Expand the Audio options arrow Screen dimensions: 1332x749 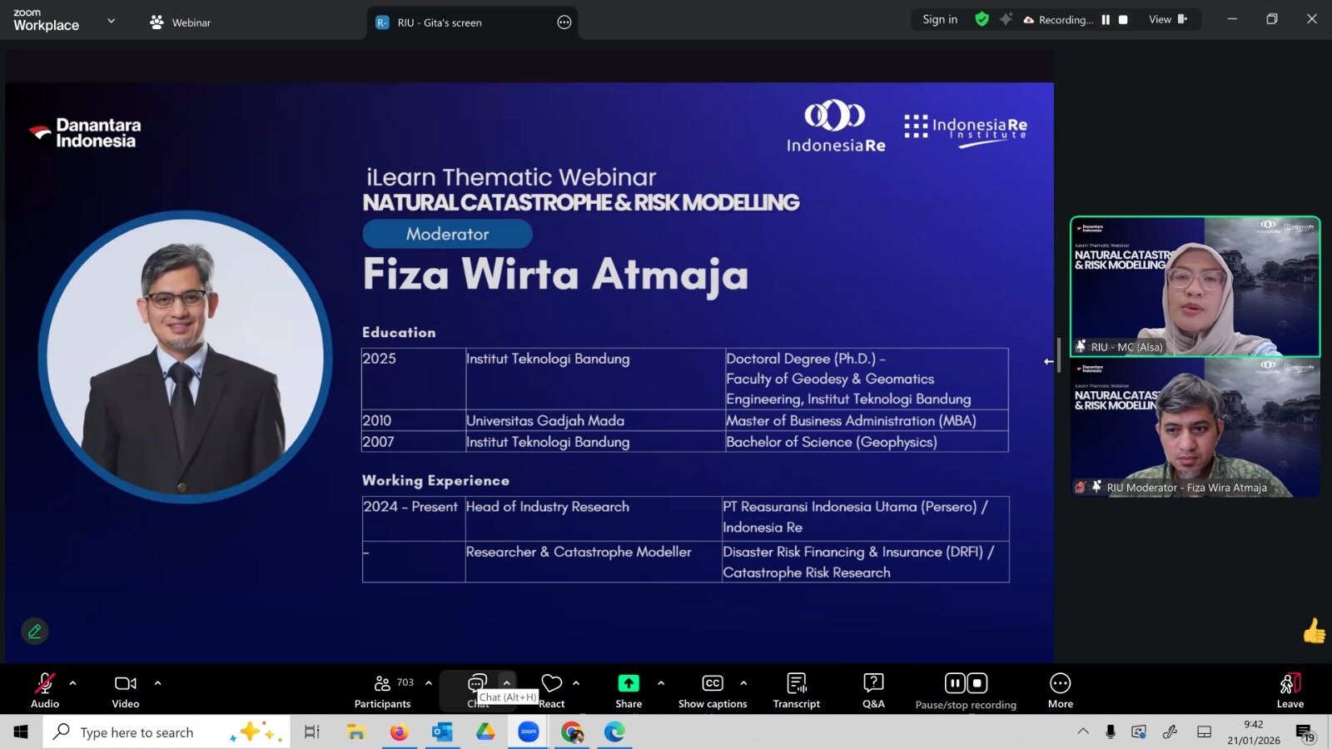point(73,683)
